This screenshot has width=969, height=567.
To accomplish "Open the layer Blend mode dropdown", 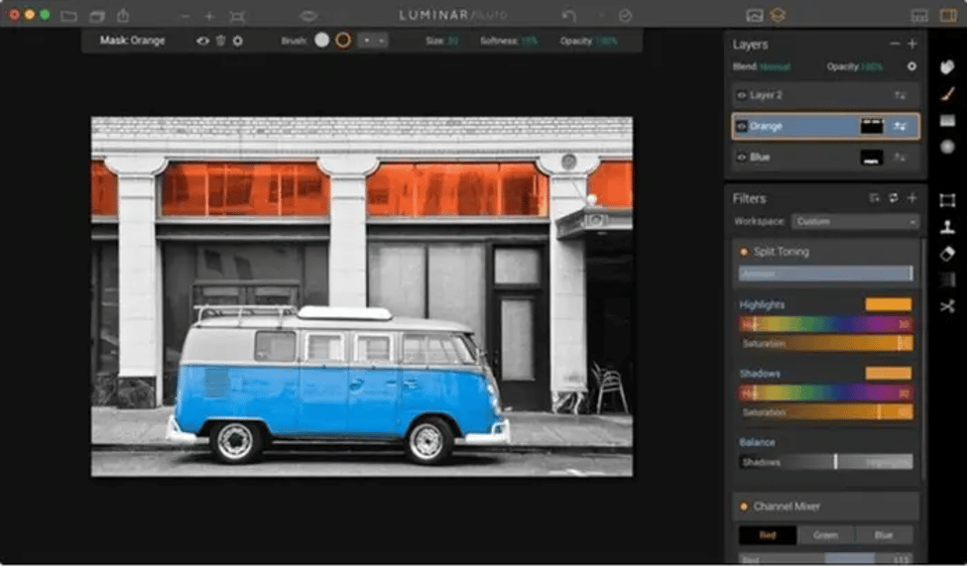I will (x=775, y=66).
